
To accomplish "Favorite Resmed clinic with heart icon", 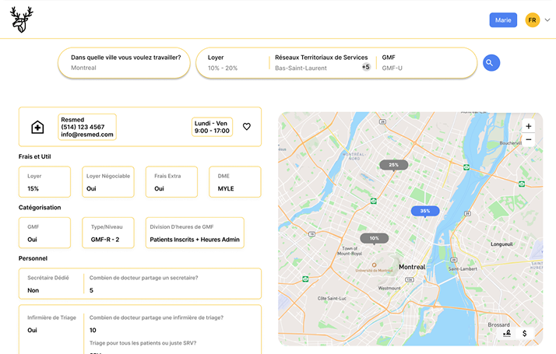I will [247, 127].
